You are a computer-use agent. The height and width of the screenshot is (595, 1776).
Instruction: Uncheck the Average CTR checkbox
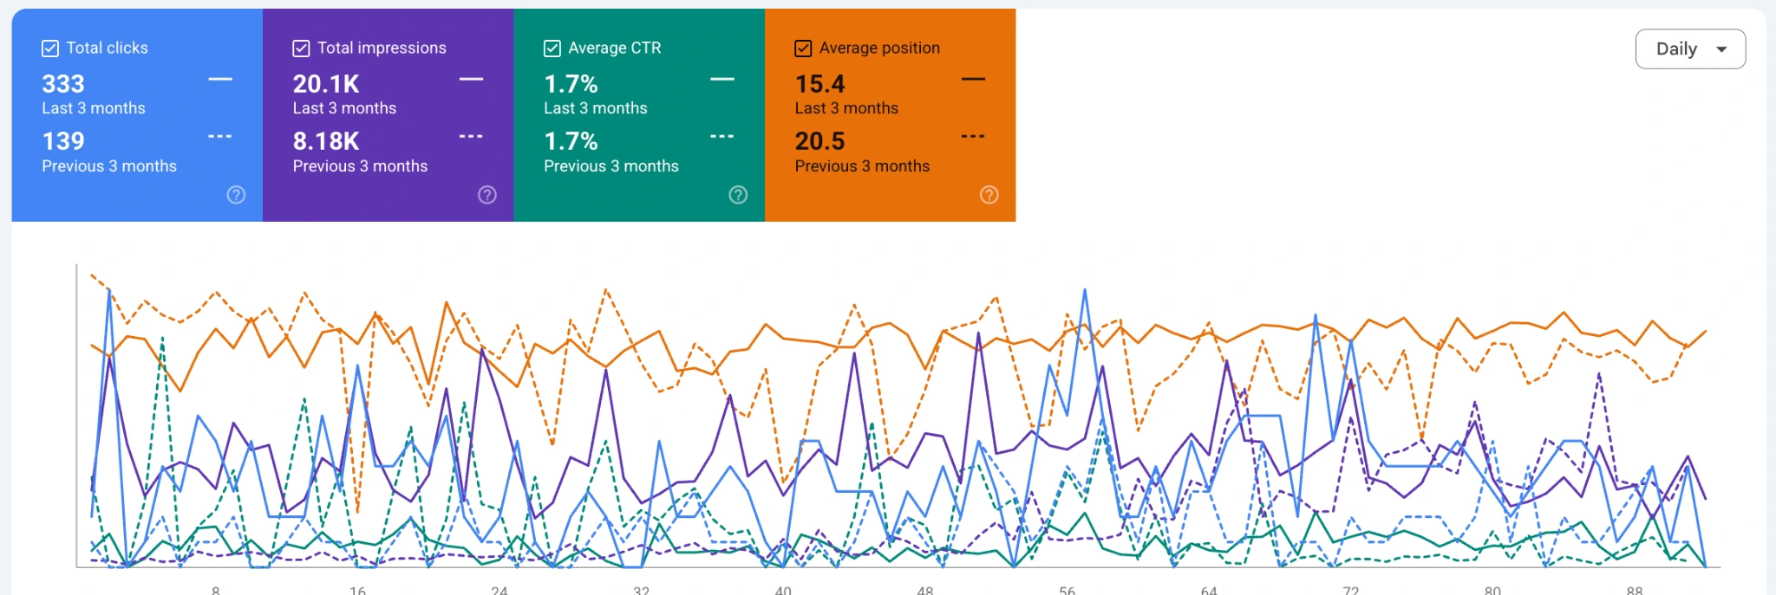pyautogui.click(x=552, y=49)
